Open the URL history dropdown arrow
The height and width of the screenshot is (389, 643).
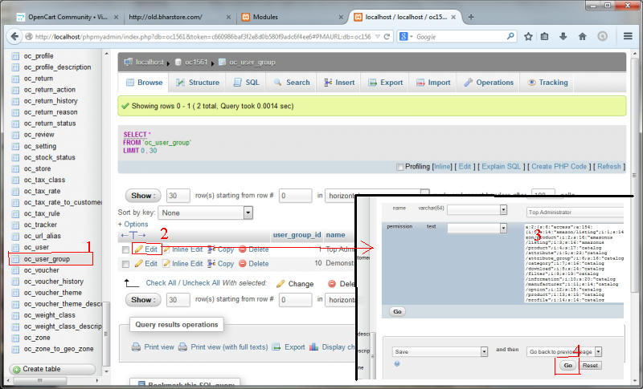[x=378, y=36]
